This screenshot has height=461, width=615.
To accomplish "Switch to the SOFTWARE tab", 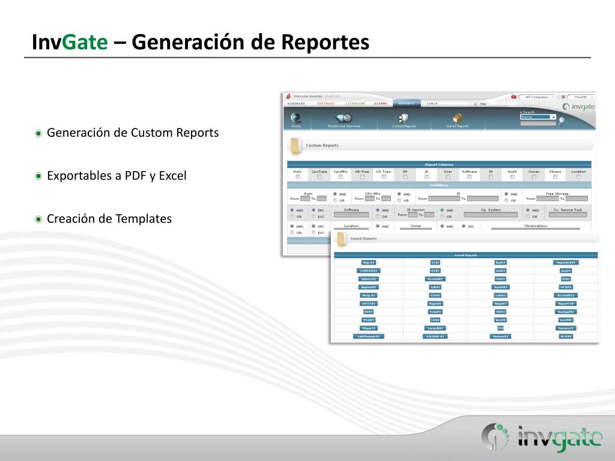I will pyautogui.click(x=326, y=104).
